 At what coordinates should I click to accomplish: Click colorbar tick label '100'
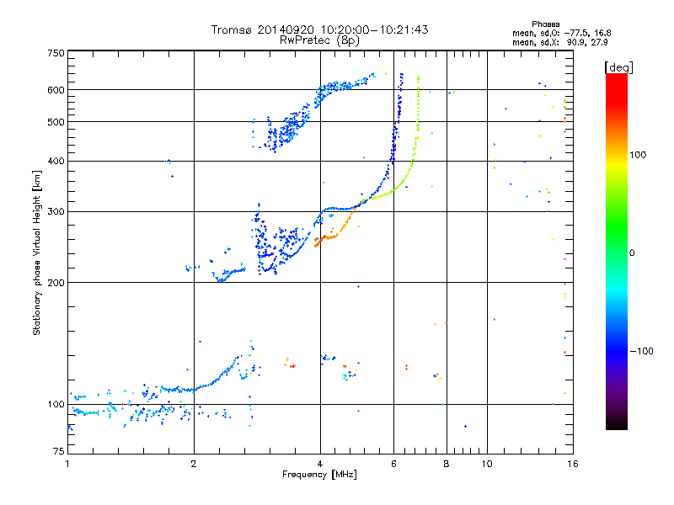pos(638,155)
